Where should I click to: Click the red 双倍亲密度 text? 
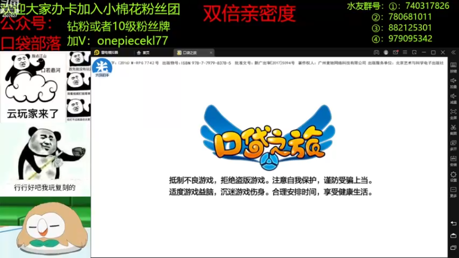pyautogui.click(x=250, y=14)
